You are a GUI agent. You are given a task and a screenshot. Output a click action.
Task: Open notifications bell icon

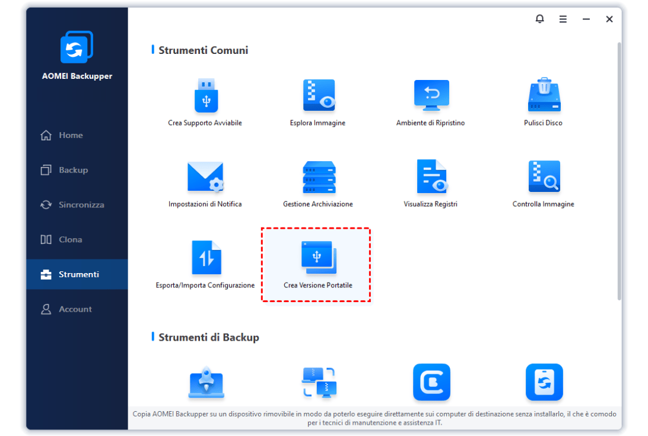(x=539, y=19)
